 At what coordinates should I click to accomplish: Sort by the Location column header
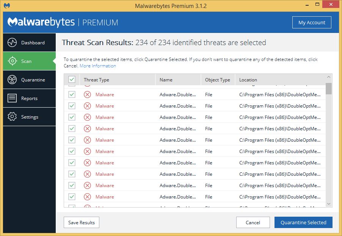tap(280, 80)
